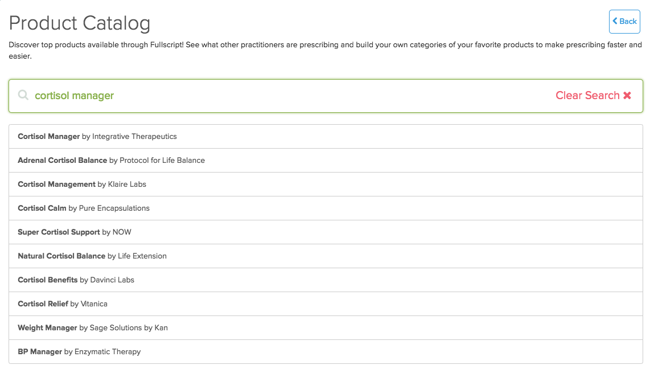Select BP Manager by Enzymatic Therapy
Viewport: 650px width, 373px height.
(x=326, y=352)
